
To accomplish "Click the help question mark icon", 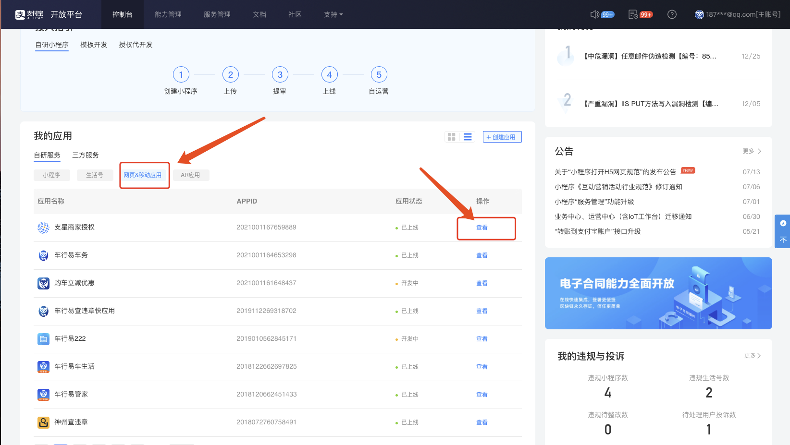I will pyautogui.click(x=672, y=14).
